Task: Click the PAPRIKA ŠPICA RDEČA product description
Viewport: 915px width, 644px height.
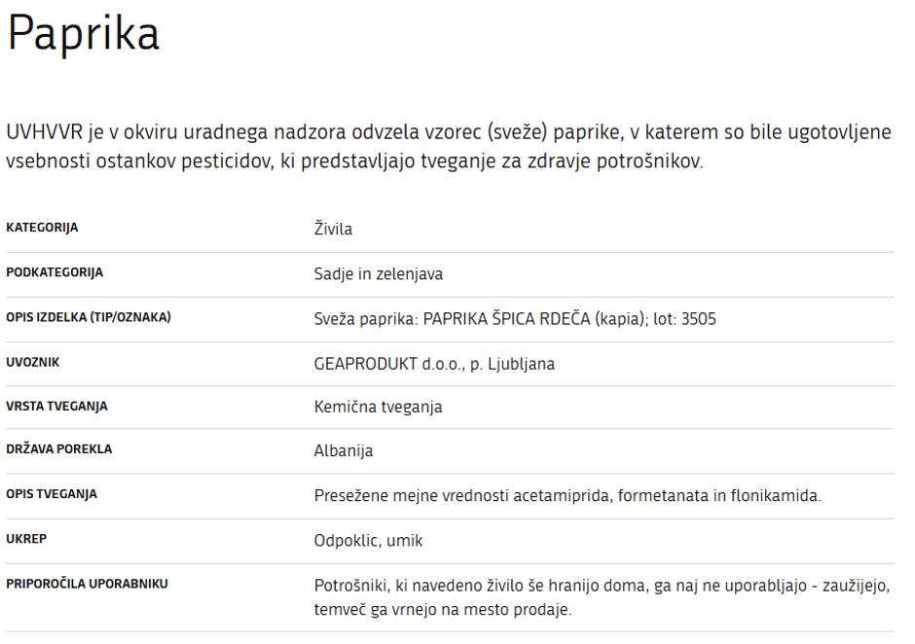Action: [515, 319]
